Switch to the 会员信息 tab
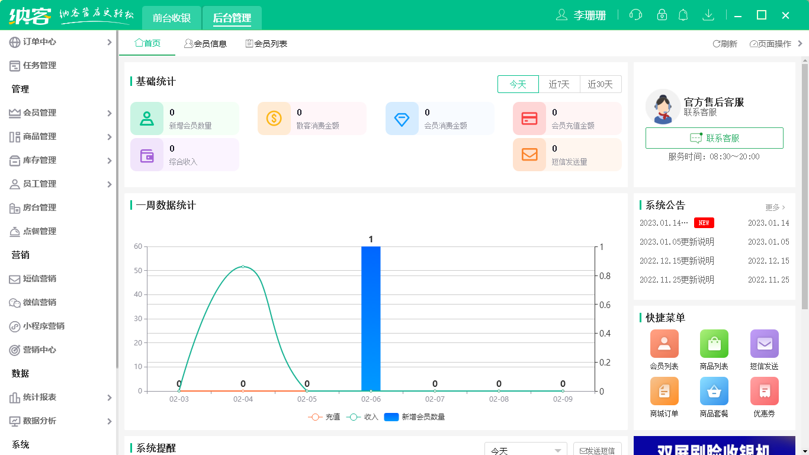Image resolution: width=809 pixels, height=455 pixels. 206,43
